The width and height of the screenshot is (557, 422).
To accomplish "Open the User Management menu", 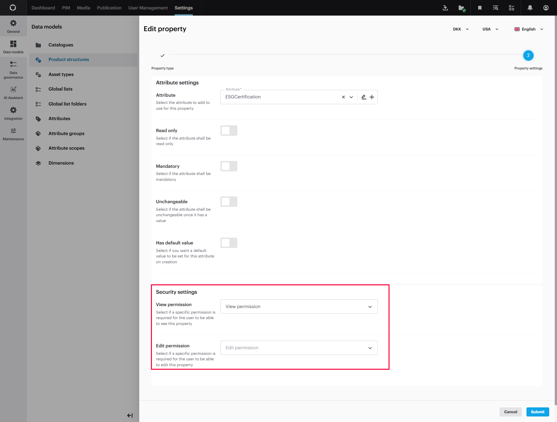I will 148,8.
